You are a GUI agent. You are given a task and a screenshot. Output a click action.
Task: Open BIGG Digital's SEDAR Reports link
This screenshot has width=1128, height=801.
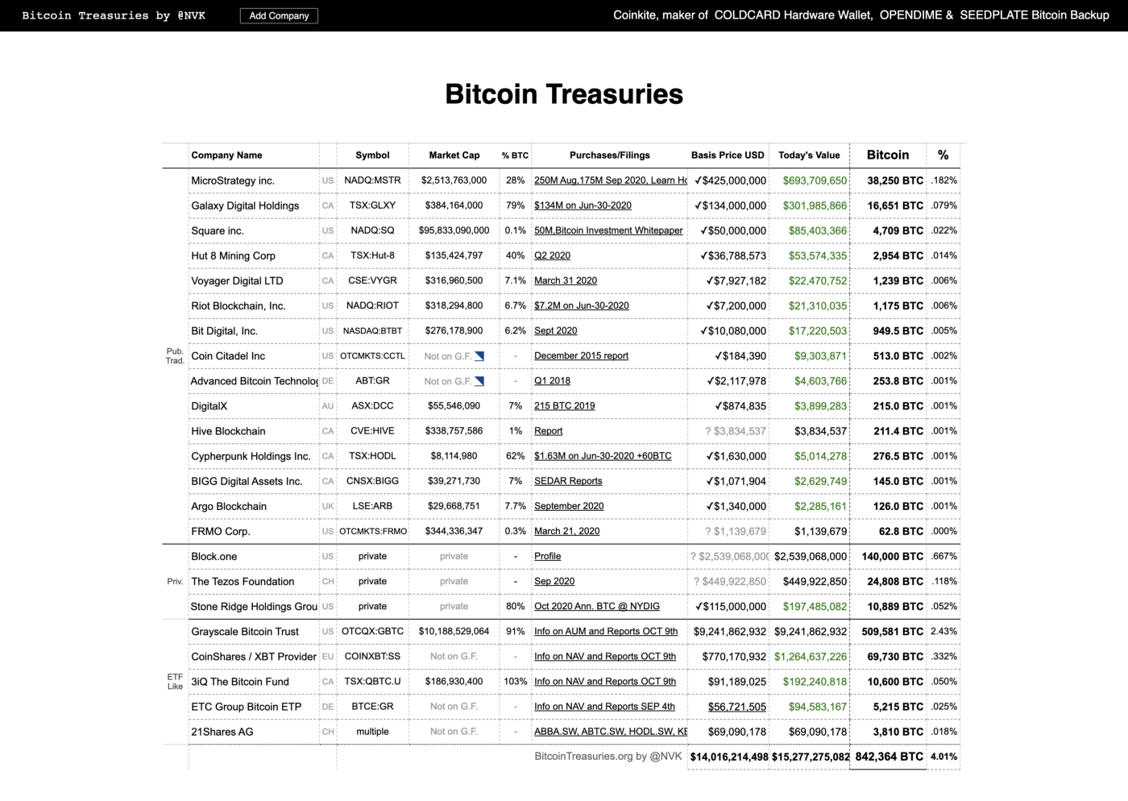[x=568, y=481]
